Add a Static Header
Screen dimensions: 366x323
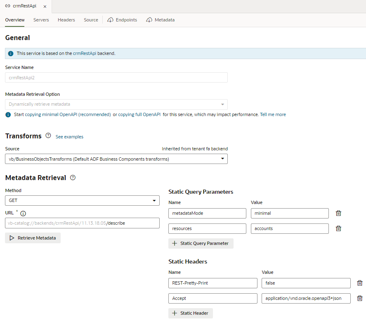tap(191, 313)
